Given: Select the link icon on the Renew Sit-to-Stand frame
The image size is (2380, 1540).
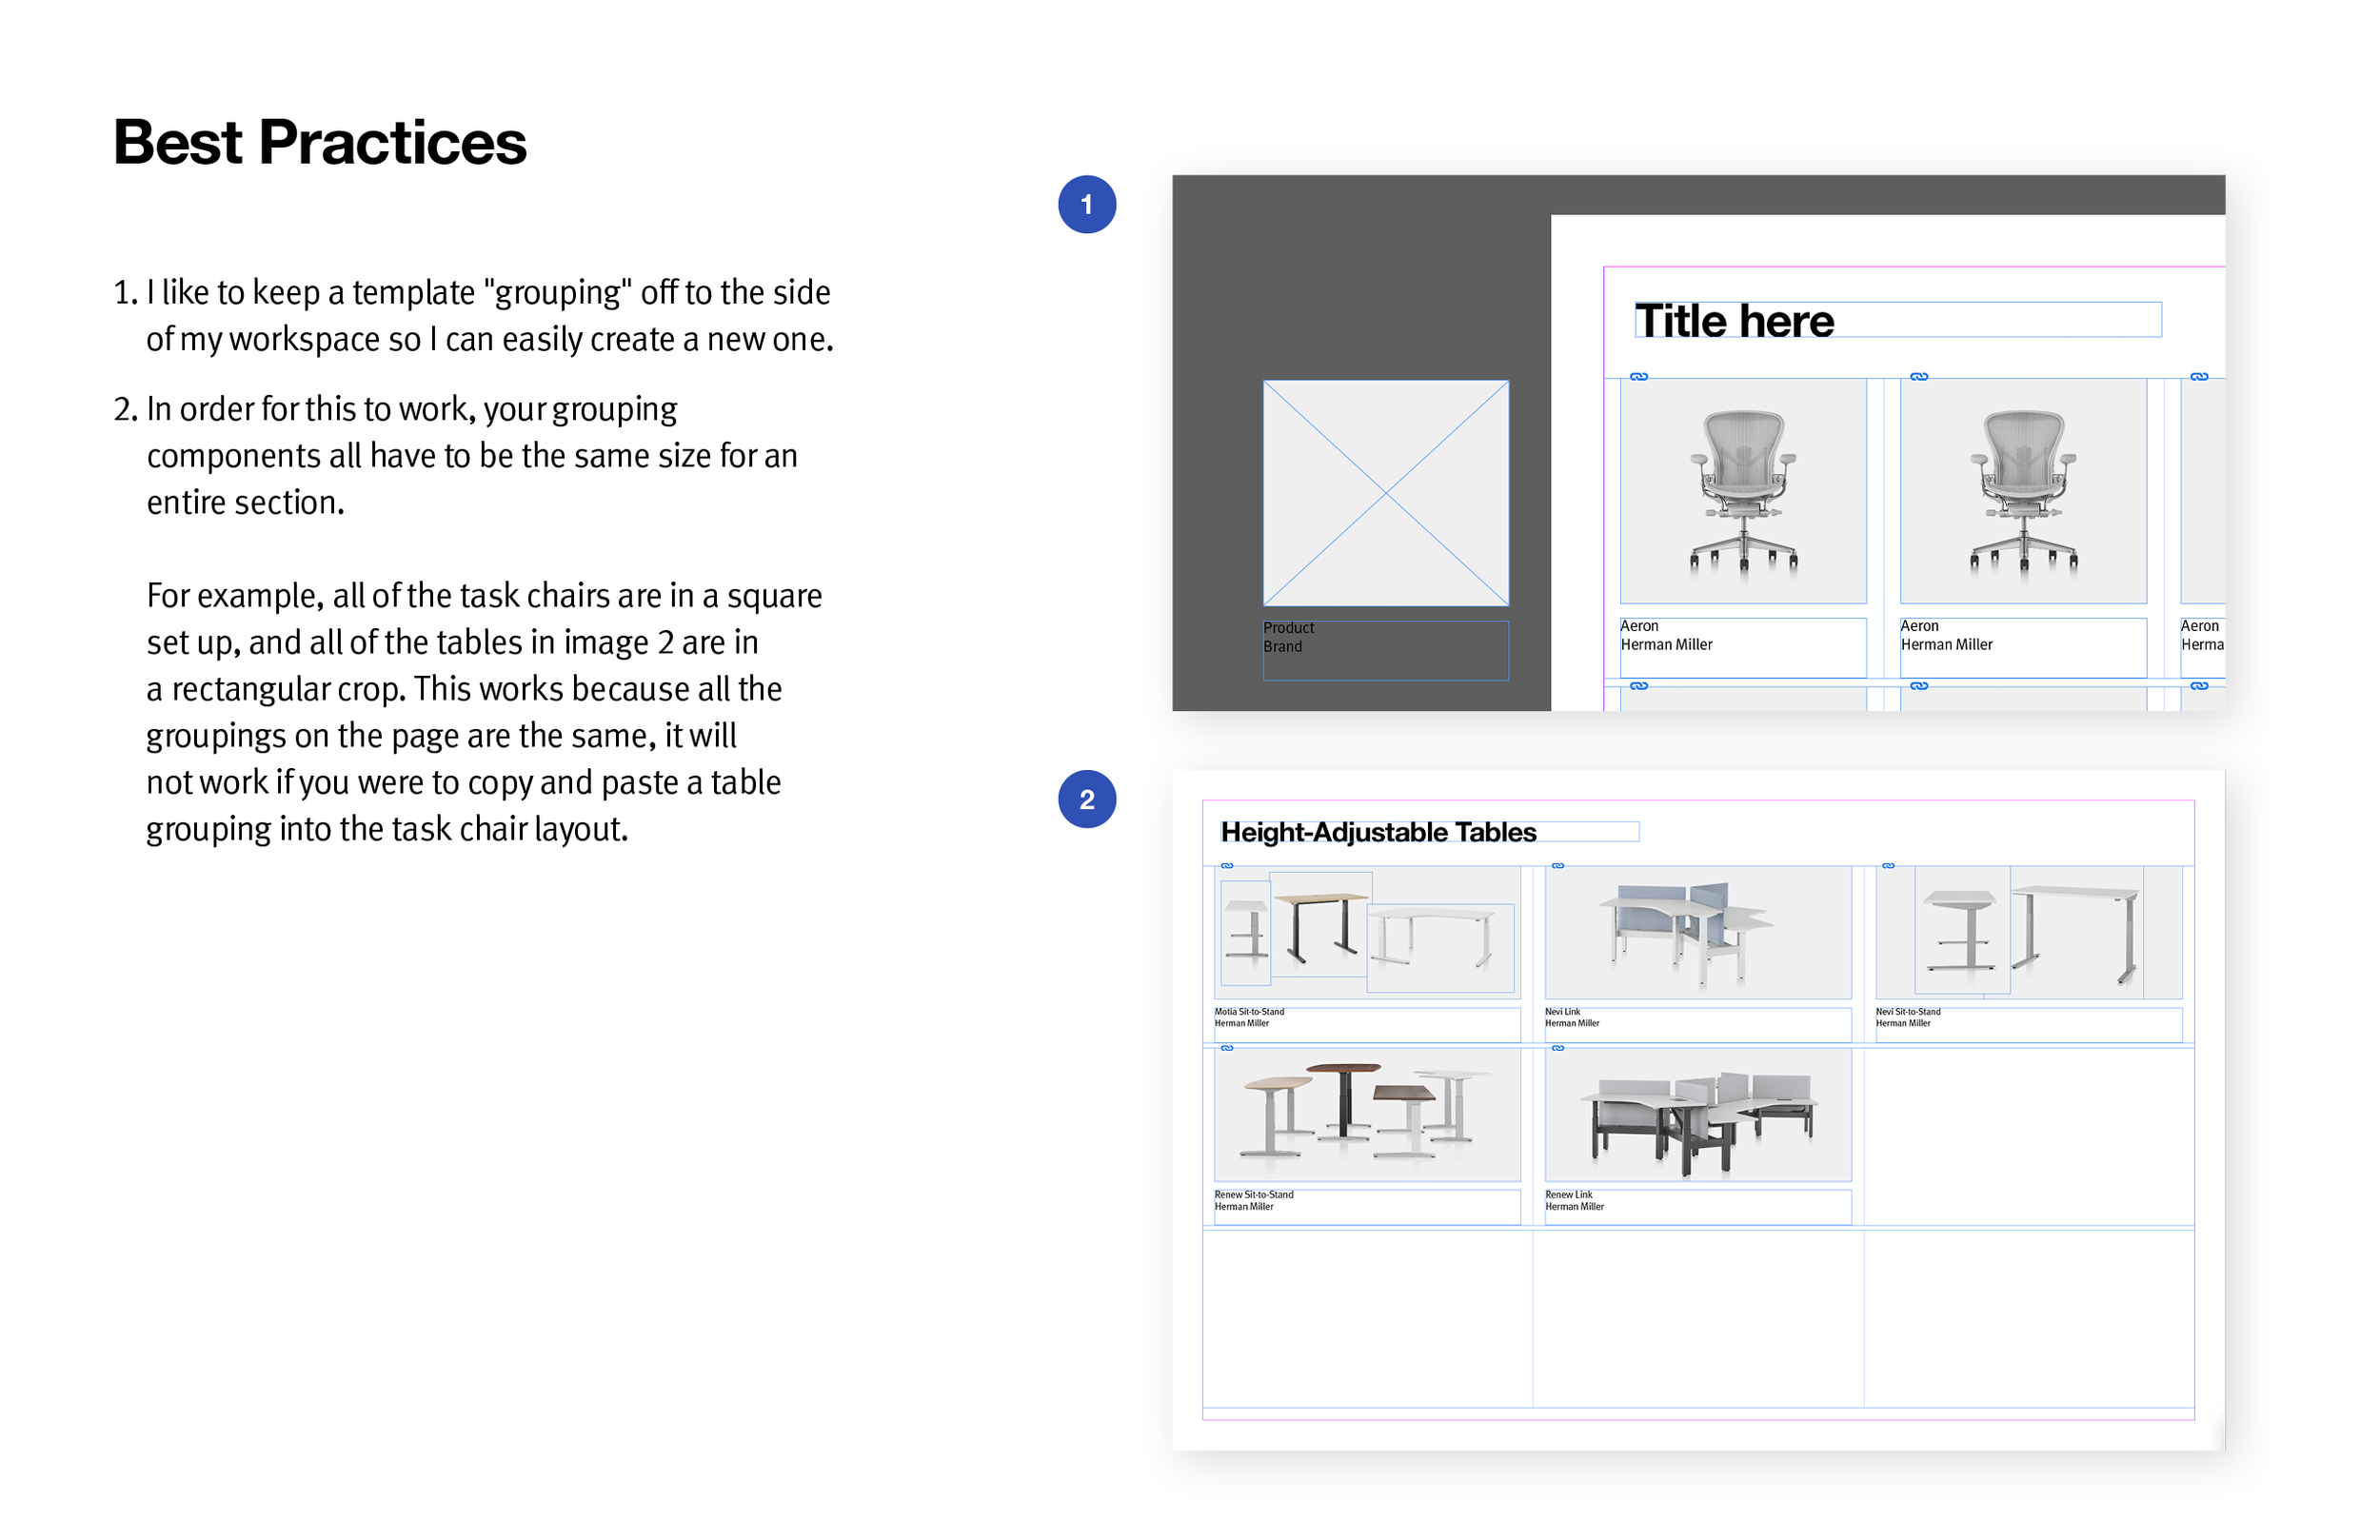Looking at the screenshot, I should coord(1228,1048).
